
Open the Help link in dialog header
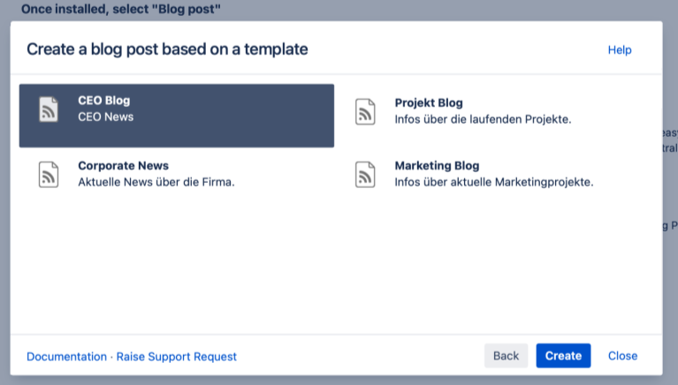click(620, 50)
